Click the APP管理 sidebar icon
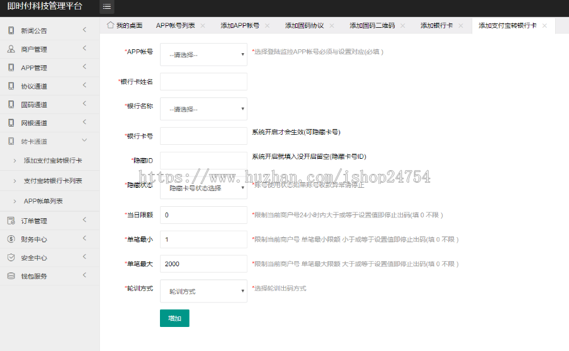 [x=11, y=68]
